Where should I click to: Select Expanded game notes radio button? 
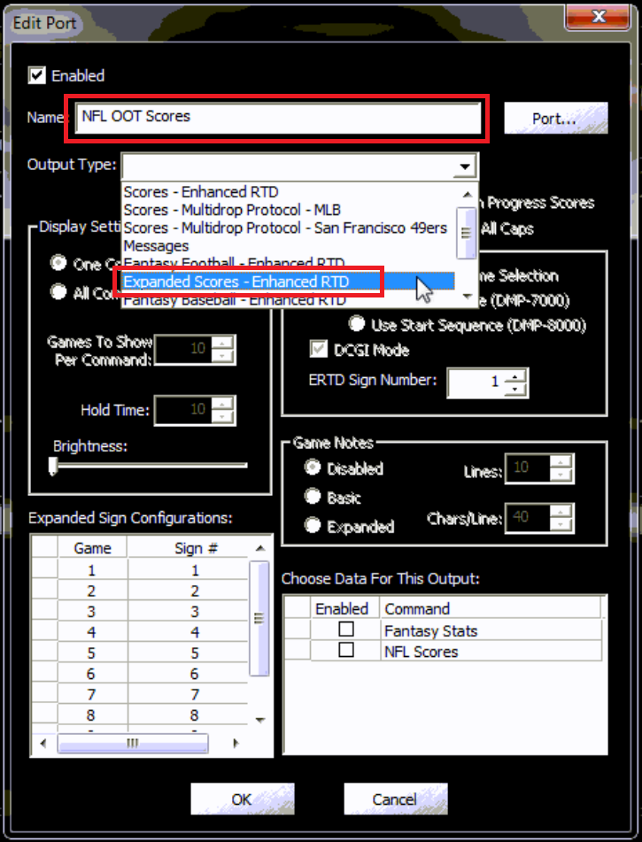click(x=313, y=526)
